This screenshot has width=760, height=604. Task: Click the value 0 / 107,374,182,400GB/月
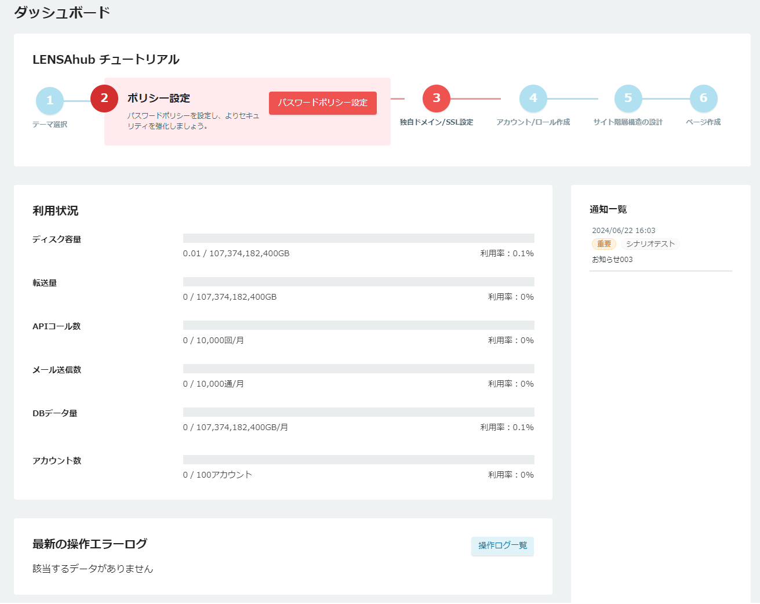[235, 427]
